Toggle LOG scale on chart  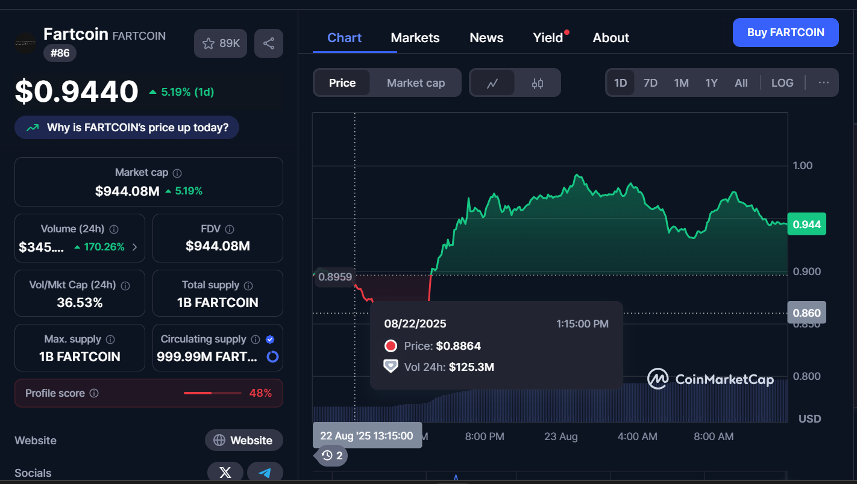[782, 83]
